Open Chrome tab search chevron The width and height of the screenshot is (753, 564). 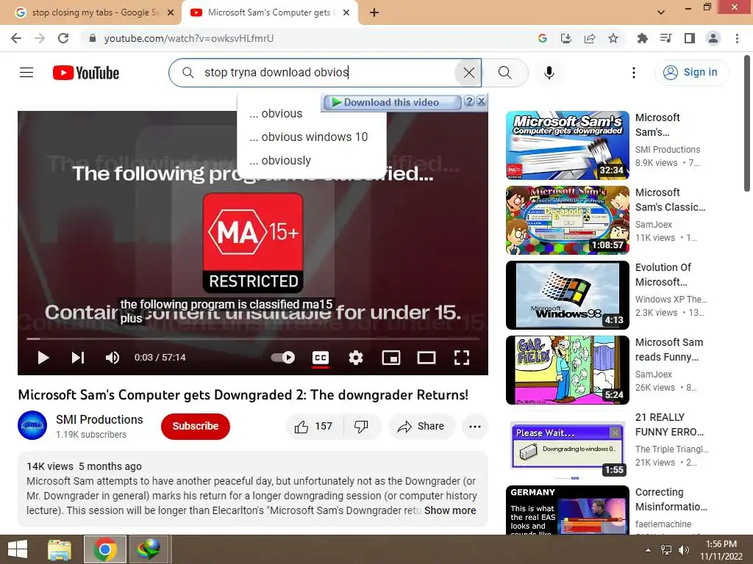(661, 12)
